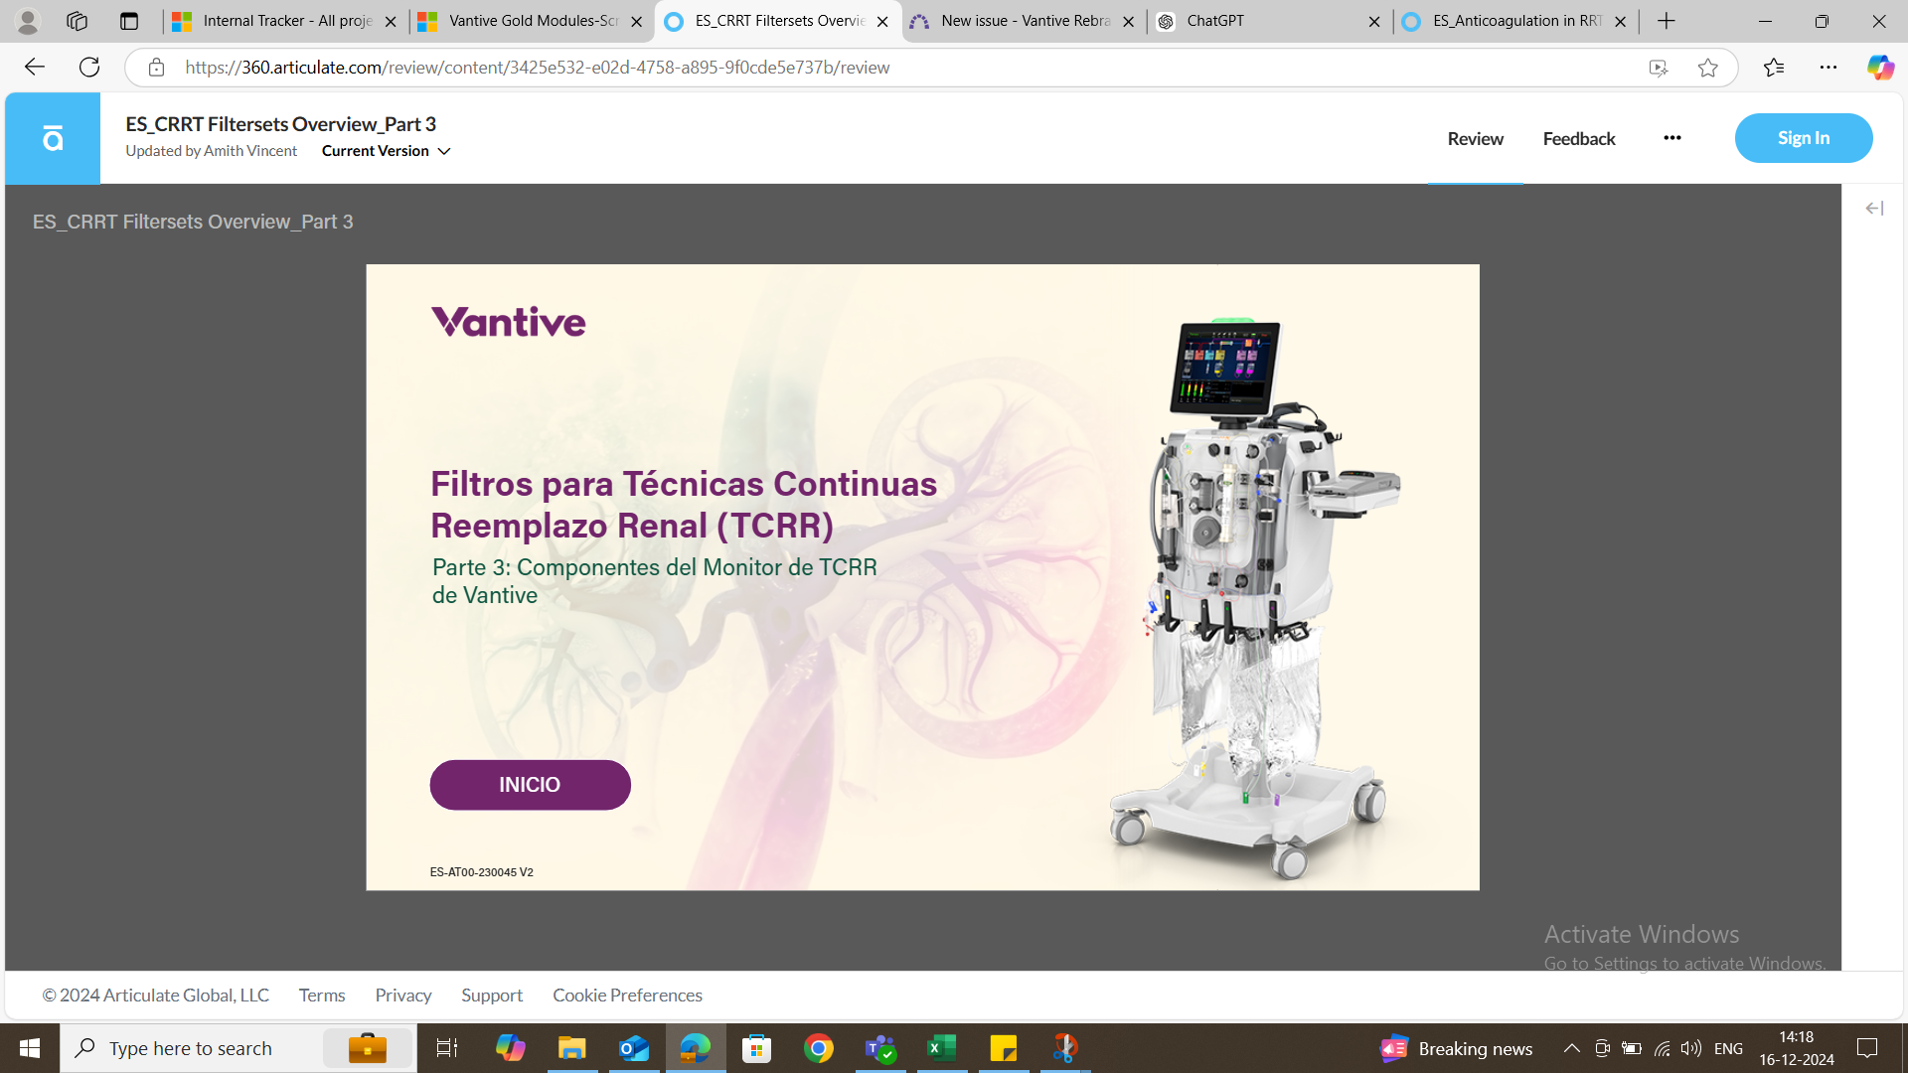Click the browser address bar URL
Viewport: 1908px width, 1073px height.
[537, 68]
